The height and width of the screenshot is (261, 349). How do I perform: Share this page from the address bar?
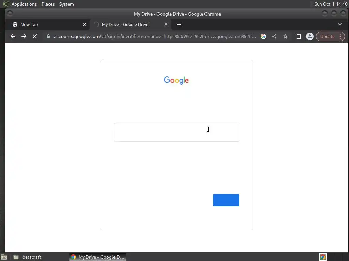pos(274,36)
